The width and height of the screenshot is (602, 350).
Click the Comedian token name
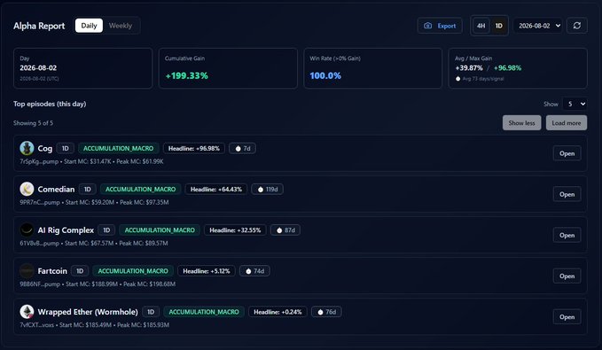[x=56, y=190]
